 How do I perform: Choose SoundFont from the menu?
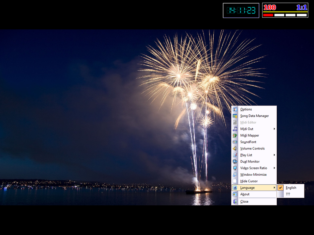[x=254, y=142]
